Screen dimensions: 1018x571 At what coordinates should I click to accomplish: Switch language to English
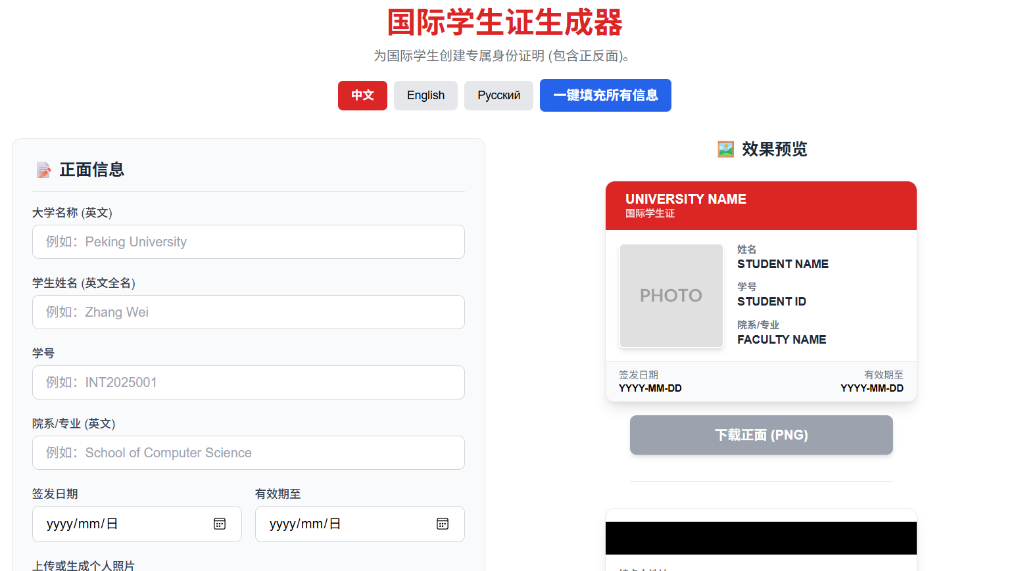point(425,95)
